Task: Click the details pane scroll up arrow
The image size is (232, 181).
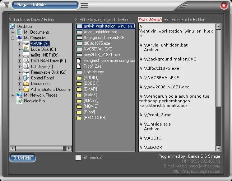Action: [x=218, y=26]
